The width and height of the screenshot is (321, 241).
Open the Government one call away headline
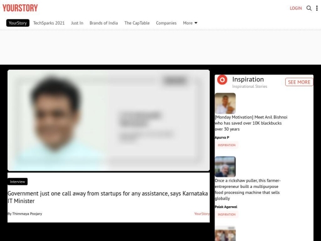coord(108,197)
